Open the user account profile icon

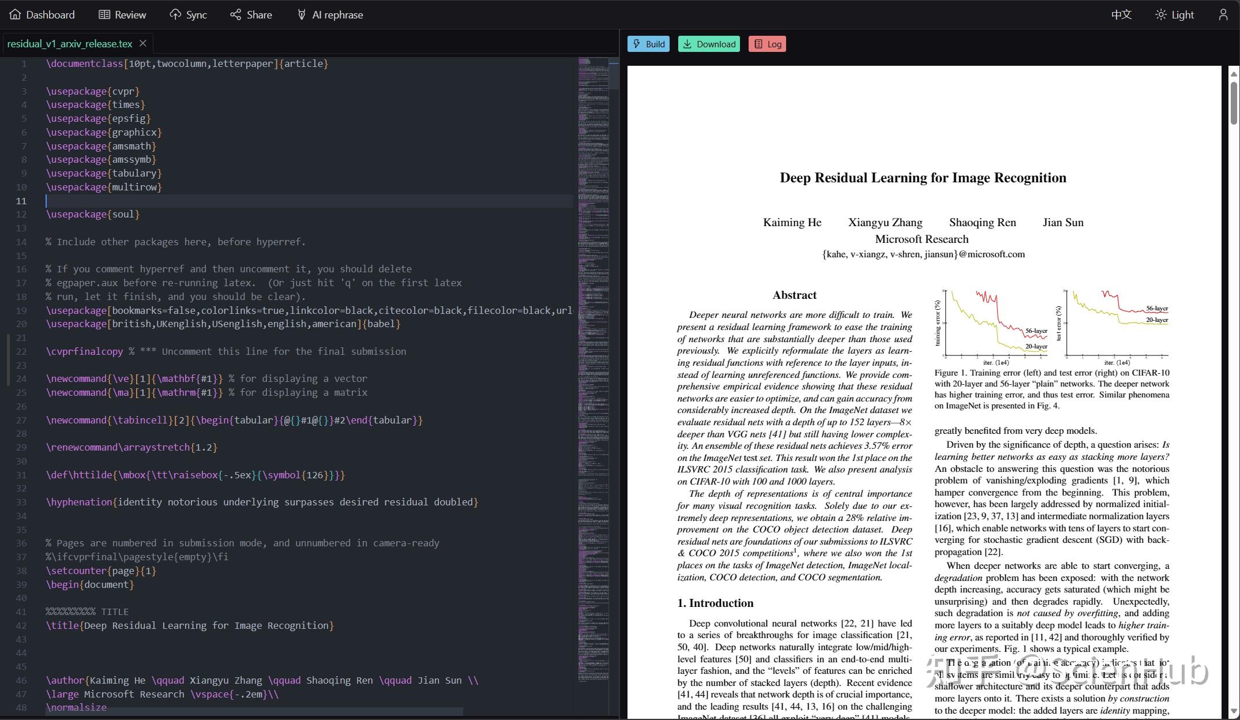point(1223,14)
